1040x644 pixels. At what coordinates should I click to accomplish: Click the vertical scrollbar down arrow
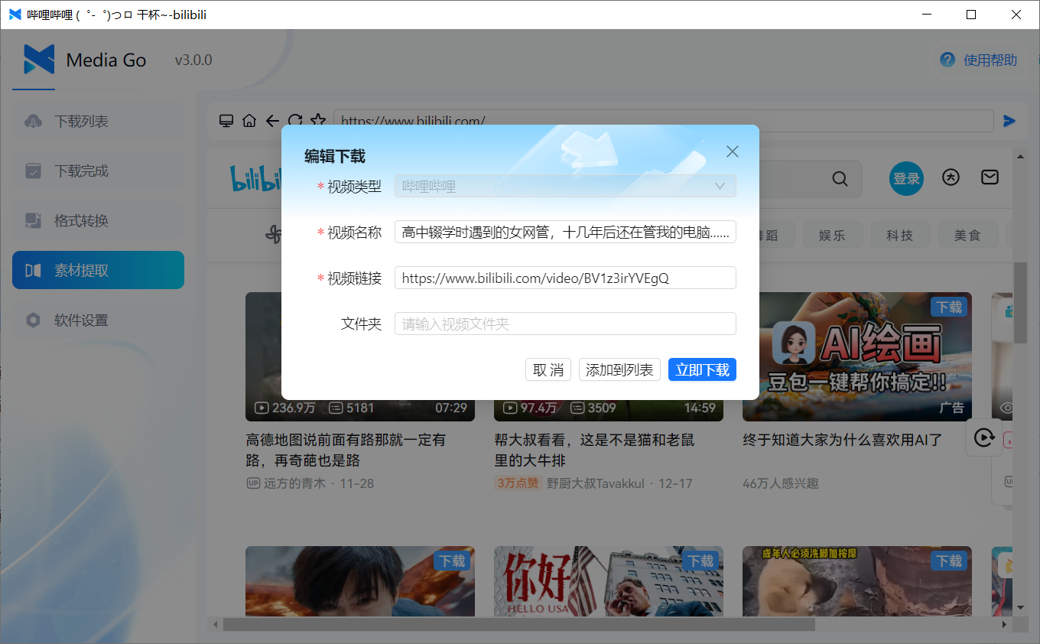click(x=1020, y=608)
